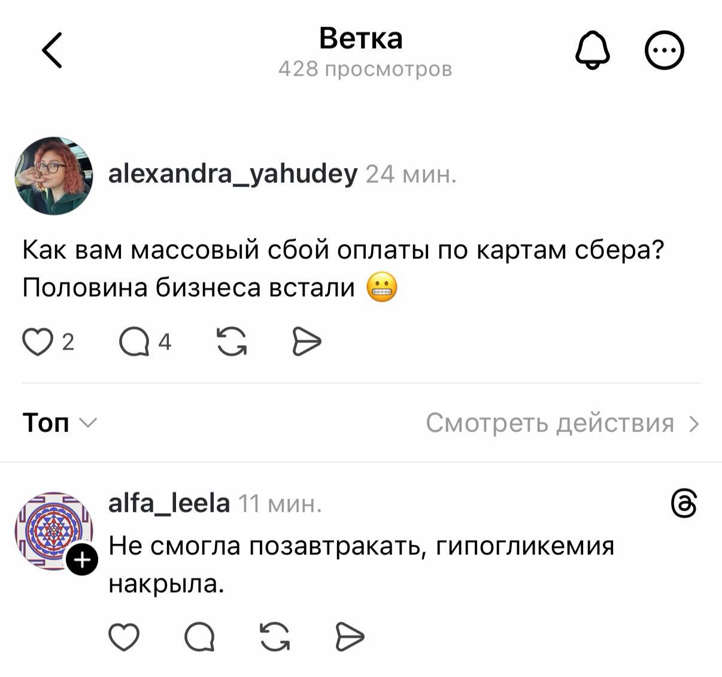The width and height of the screenshot is (722, 677).
Task: Like the reply from alfa_leela
Action: tap(124, 636)
